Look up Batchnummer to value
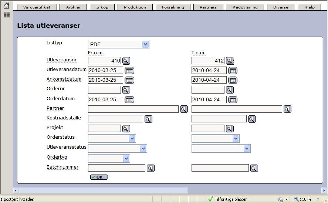This screenshot has height=203, width=328. pos(254,168)
